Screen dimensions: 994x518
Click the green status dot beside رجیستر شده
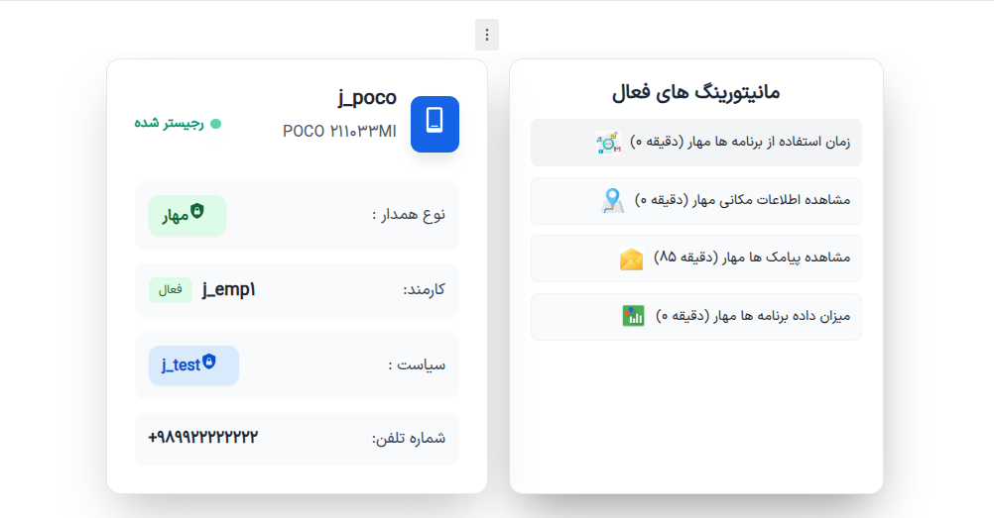[x=215, y=124]
